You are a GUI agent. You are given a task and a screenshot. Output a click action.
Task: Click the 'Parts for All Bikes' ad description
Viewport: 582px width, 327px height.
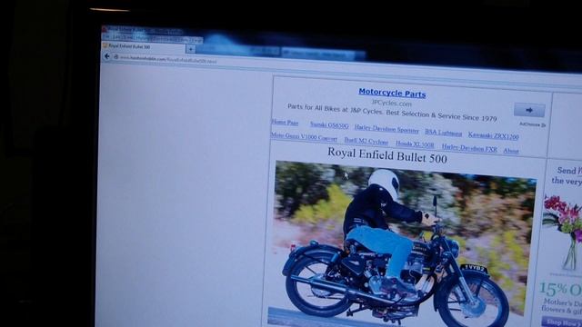point(392,113)
